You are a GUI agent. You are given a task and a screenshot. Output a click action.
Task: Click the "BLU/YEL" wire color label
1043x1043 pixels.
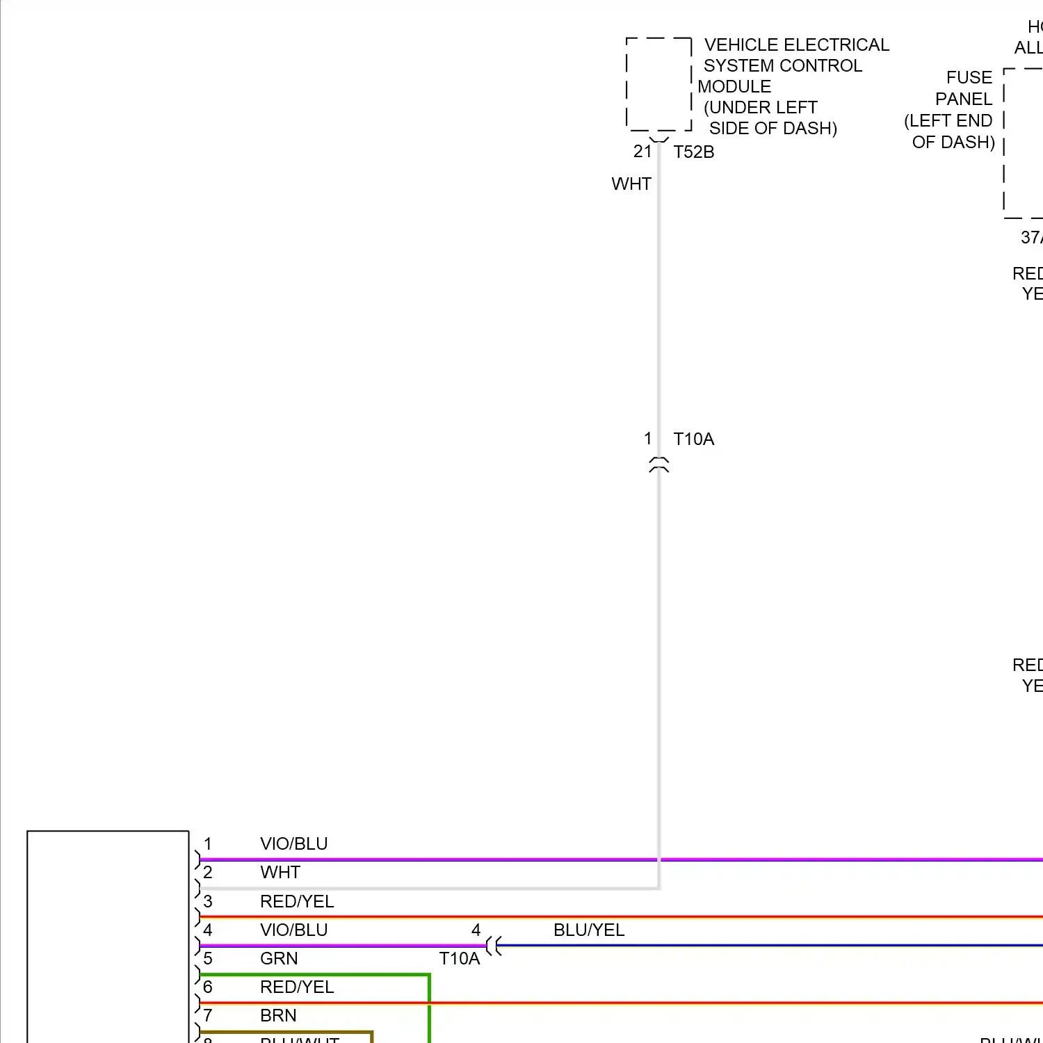coord(589,930)
